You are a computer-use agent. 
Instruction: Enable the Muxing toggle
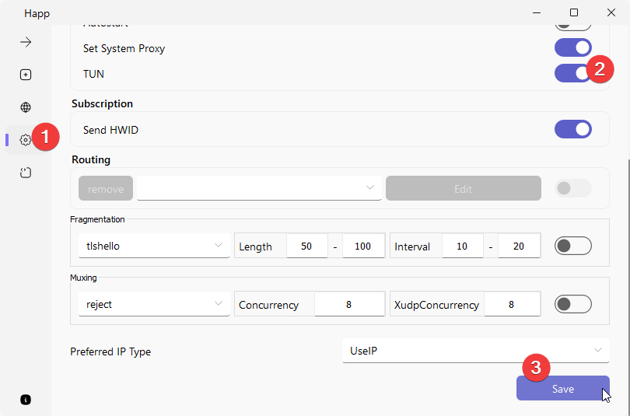click(572, 304)
